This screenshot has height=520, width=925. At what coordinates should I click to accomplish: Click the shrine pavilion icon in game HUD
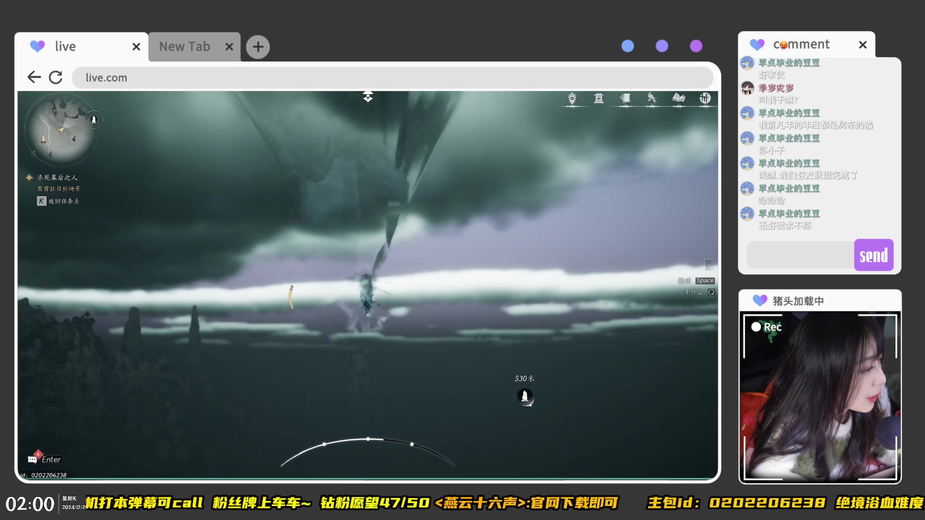click(x=599, y=98)
